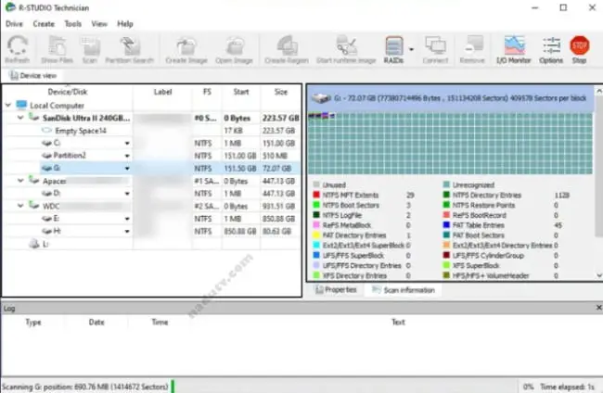Open the View menu

[99, 24]
